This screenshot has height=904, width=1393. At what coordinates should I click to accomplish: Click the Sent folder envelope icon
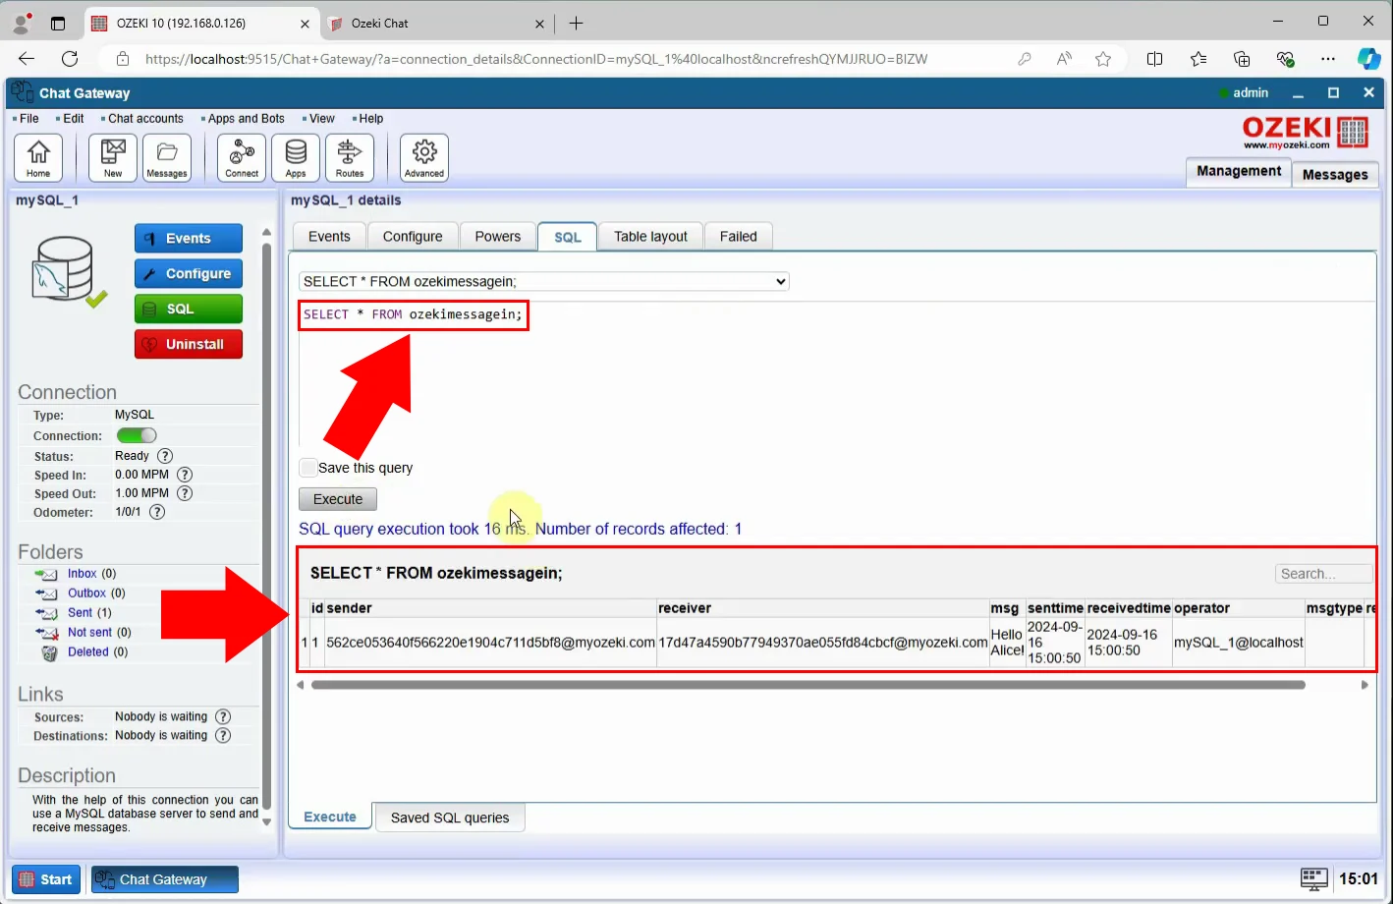(x=46, y=613)
